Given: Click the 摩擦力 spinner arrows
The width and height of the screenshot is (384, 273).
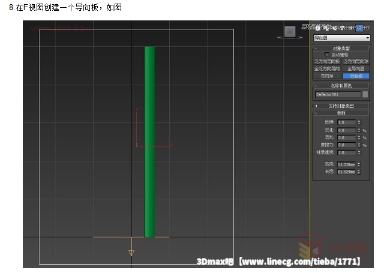Looking at the screenshot, I should point(359,145).
